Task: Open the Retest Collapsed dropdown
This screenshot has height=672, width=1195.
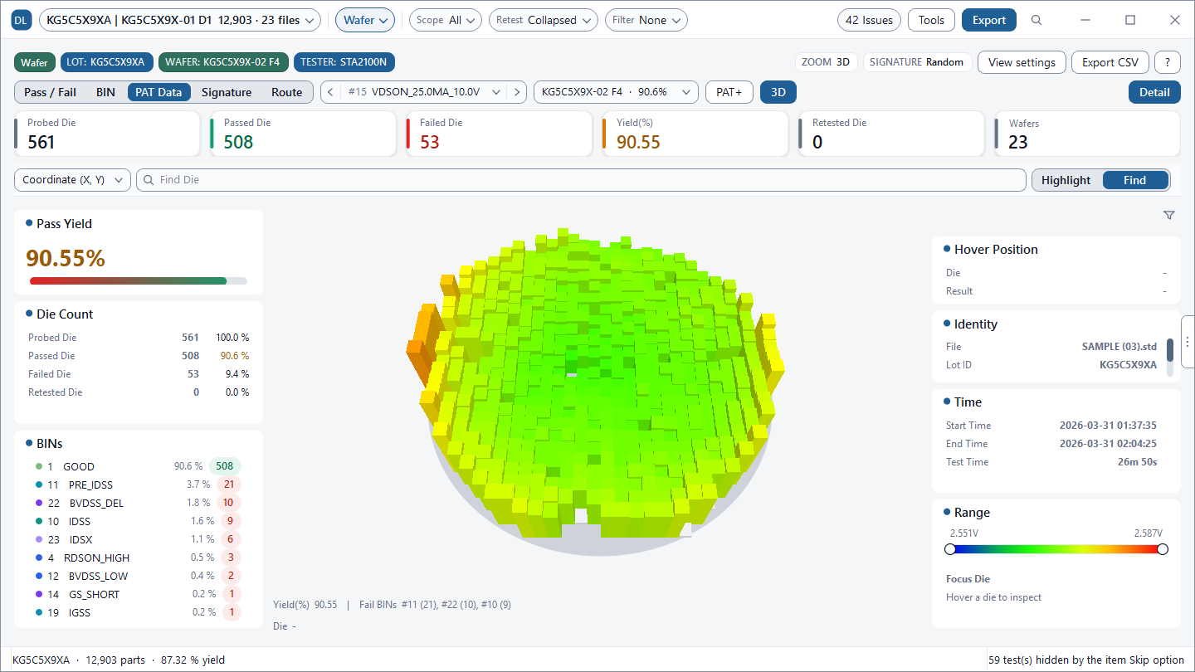Action: coord(544,20)
